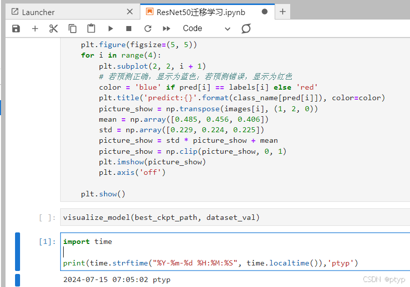Insert a new cell with the plus icon

point(35,29)
